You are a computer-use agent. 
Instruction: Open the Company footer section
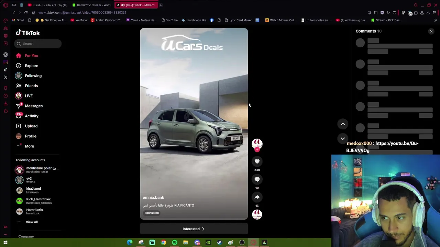point(26,236)
